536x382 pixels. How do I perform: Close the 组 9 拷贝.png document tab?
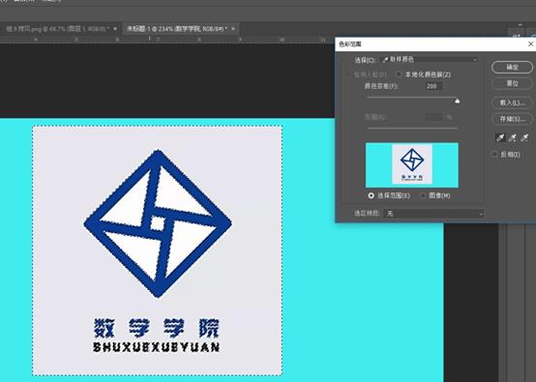coord(115,29)
